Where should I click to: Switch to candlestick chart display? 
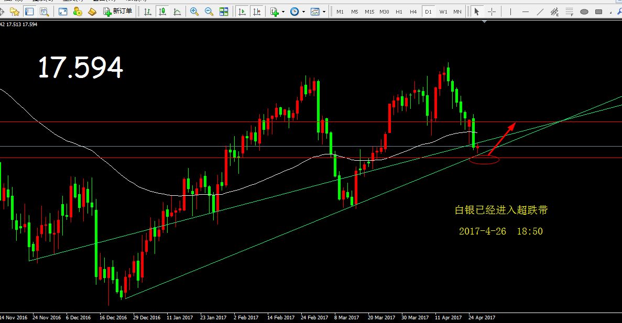162,12
